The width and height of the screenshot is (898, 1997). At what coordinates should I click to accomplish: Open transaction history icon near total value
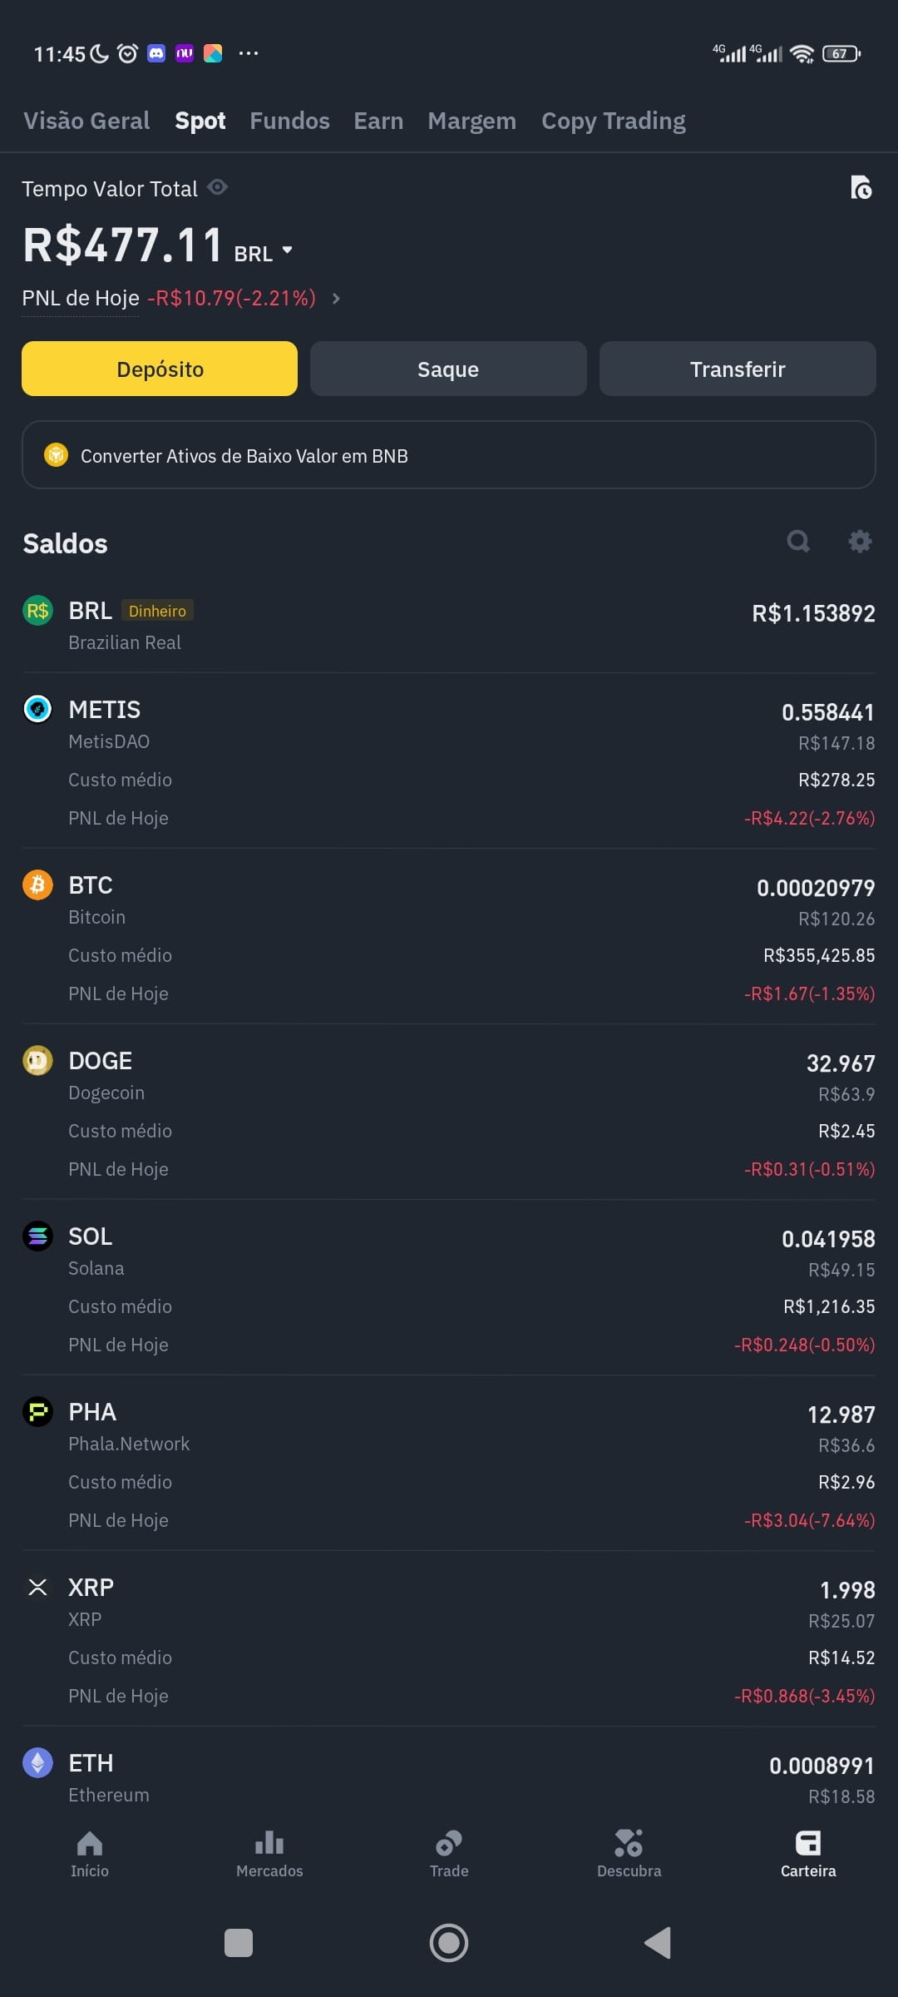861,188
